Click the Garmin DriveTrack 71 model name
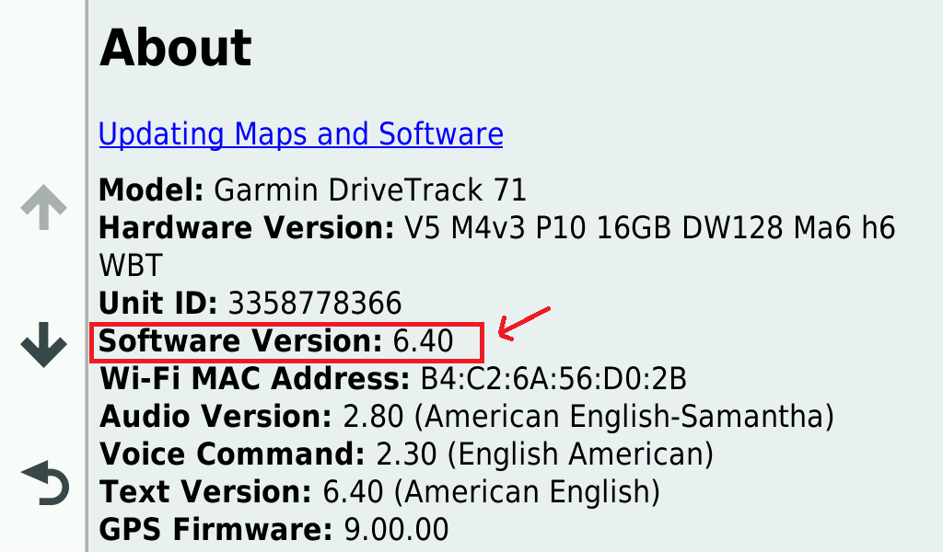This screenshot has height=552, width=943. point(369,190)
